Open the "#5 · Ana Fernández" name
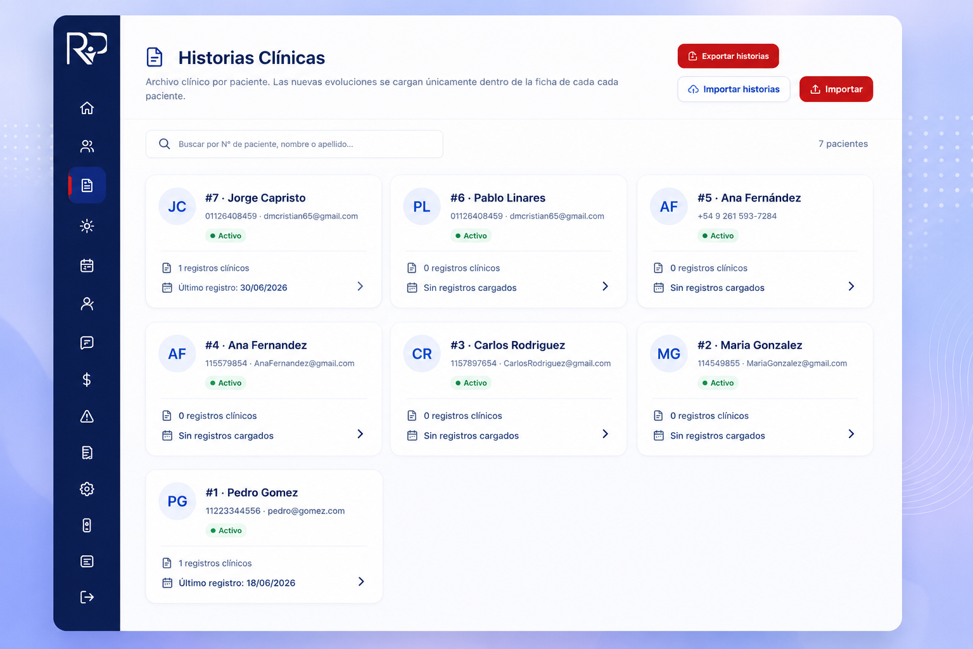Viewport: 973px width, 649px height. tap(749, 198)
